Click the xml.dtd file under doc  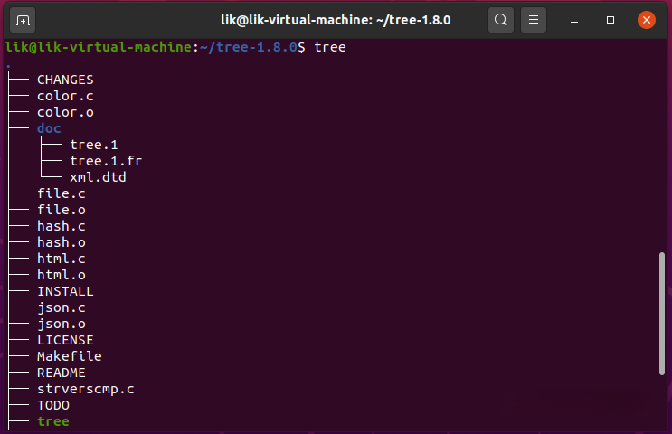tap(98, 177)
